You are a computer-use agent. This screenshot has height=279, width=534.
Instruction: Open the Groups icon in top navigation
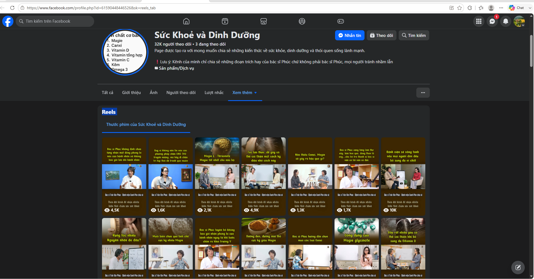click(x=302, y=21)
